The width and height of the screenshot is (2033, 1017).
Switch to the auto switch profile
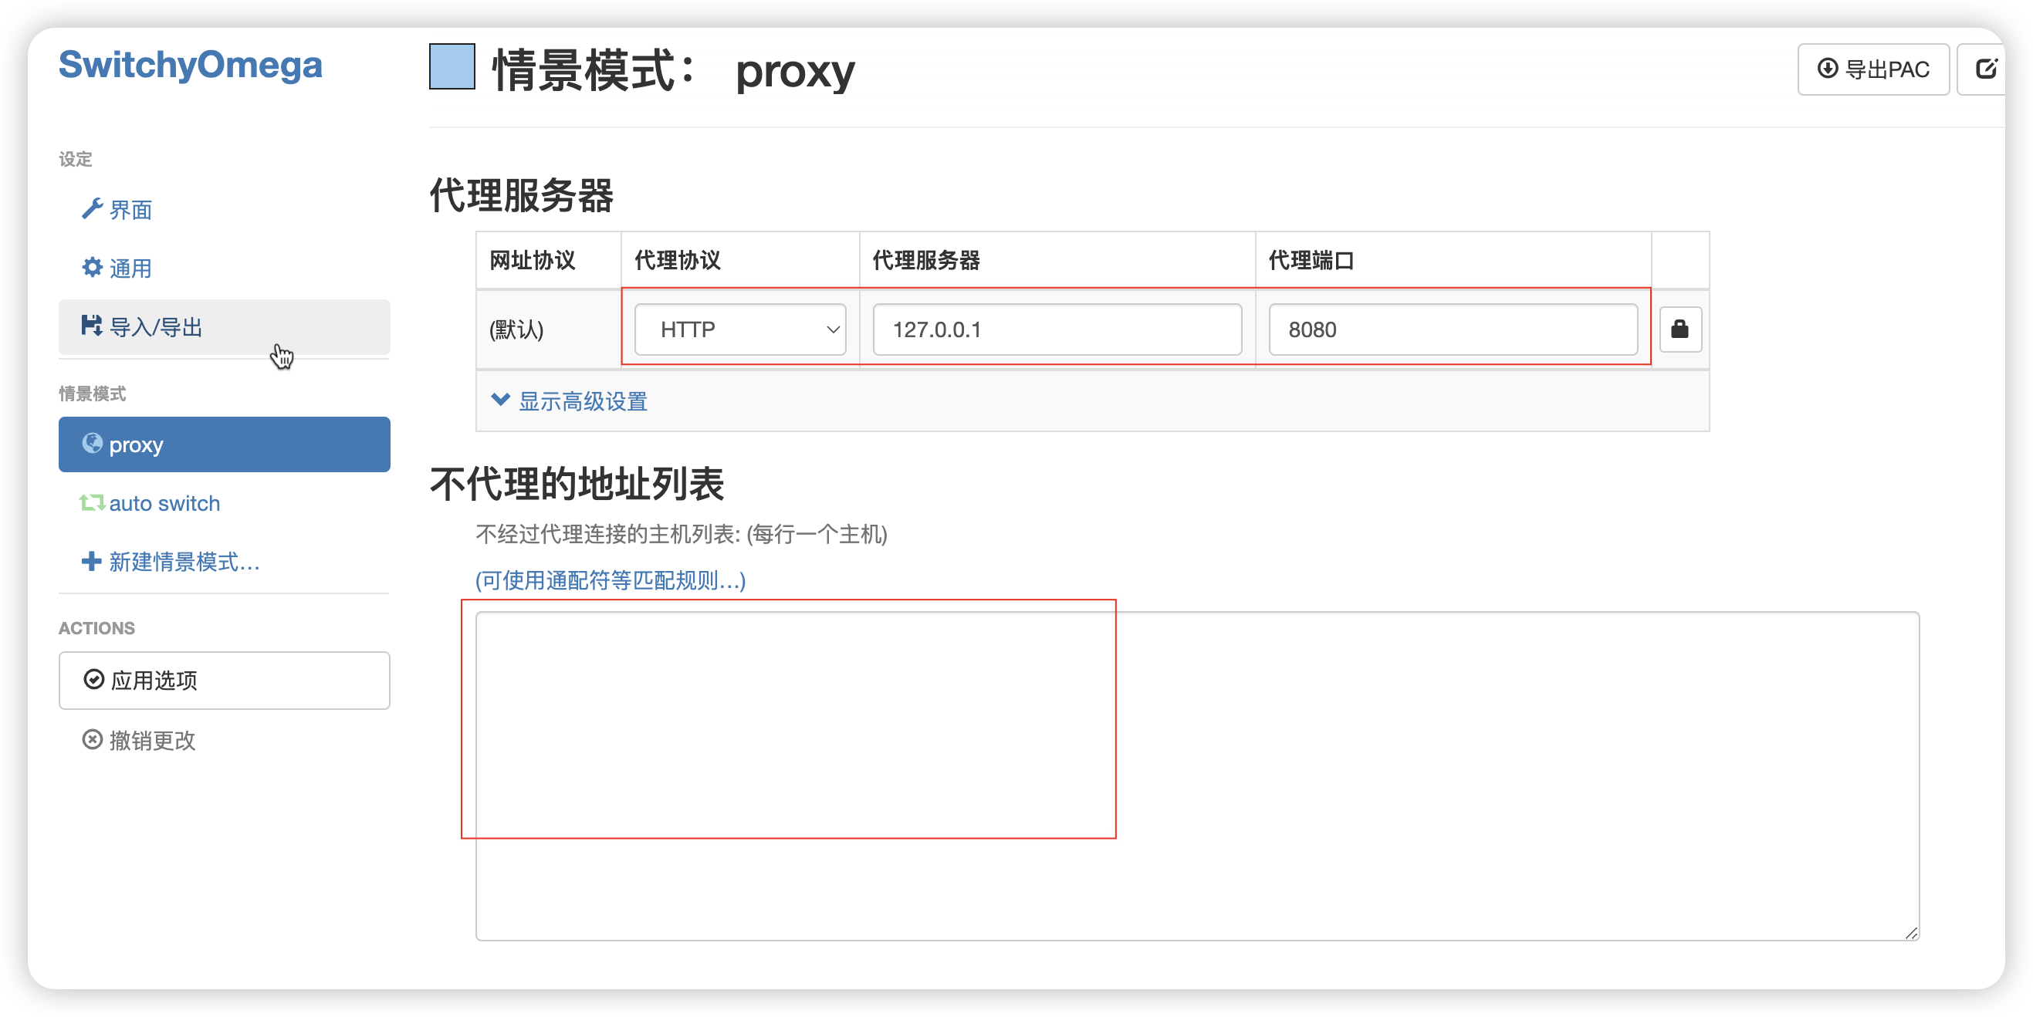click(x=150, y=503)
